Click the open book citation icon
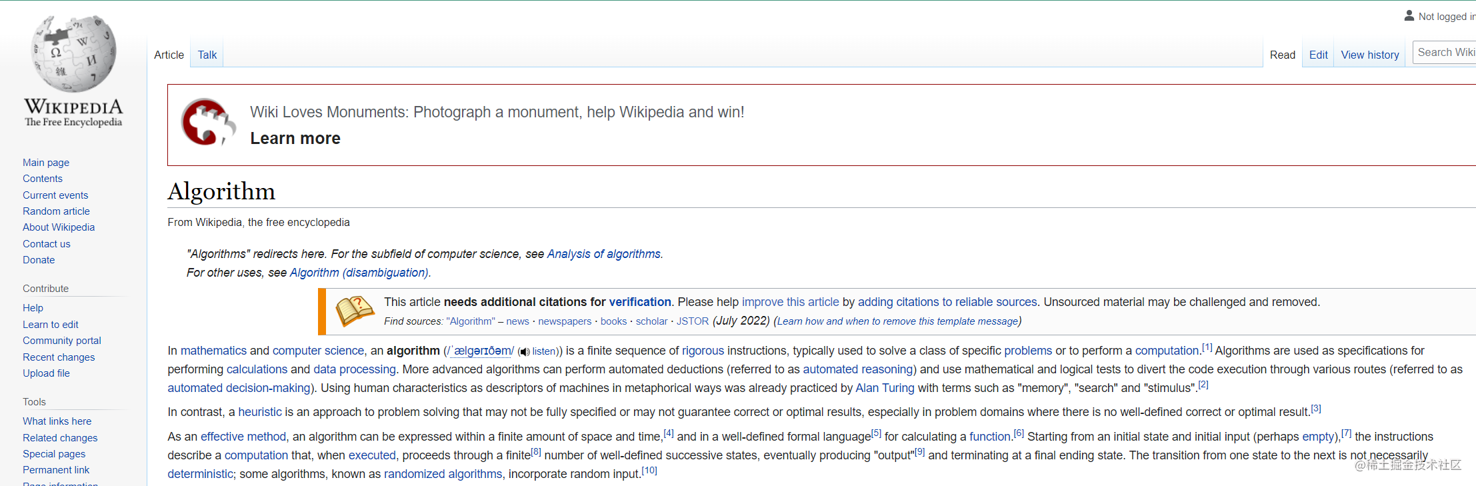The width and height of the screenshot is (1476, 486). coord(355,311)
